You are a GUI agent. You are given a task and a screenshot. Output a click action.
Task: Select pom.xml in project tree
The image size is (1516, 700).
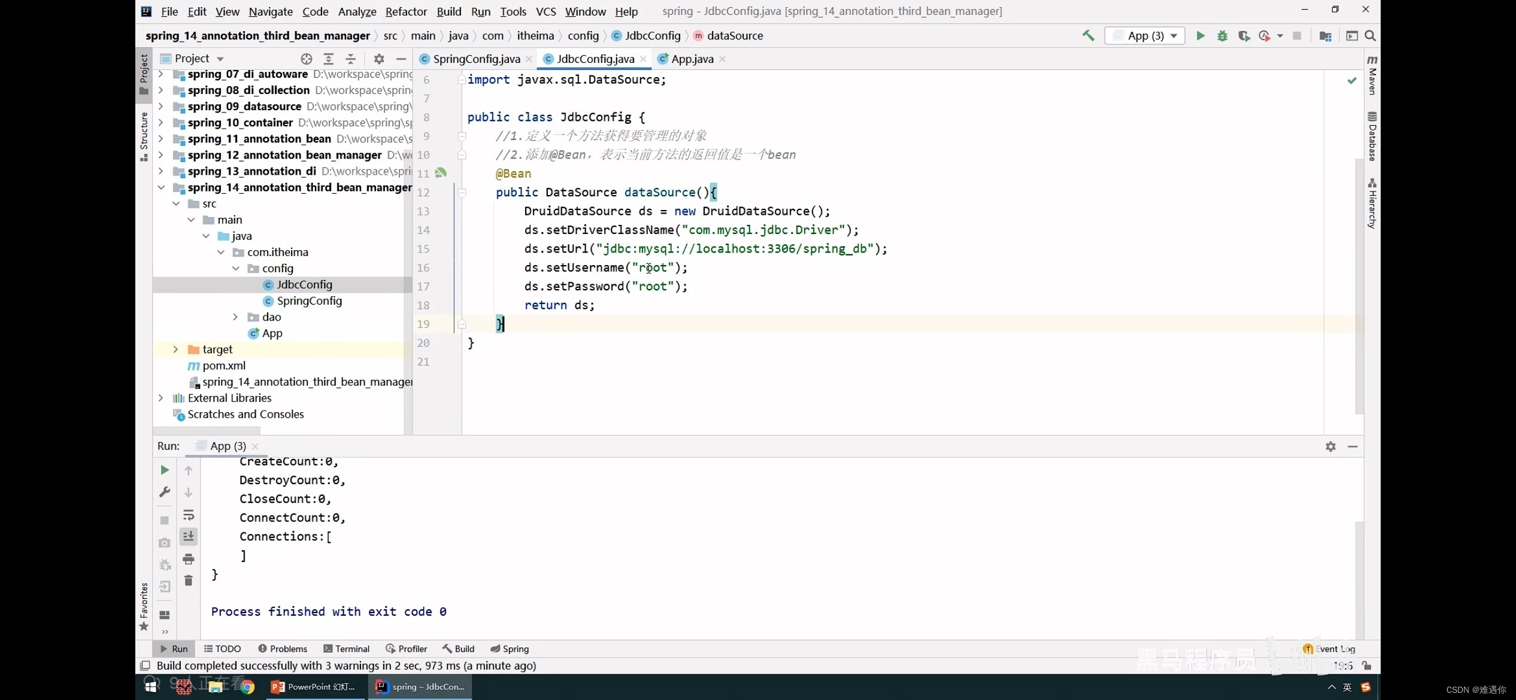click(224, 366)
